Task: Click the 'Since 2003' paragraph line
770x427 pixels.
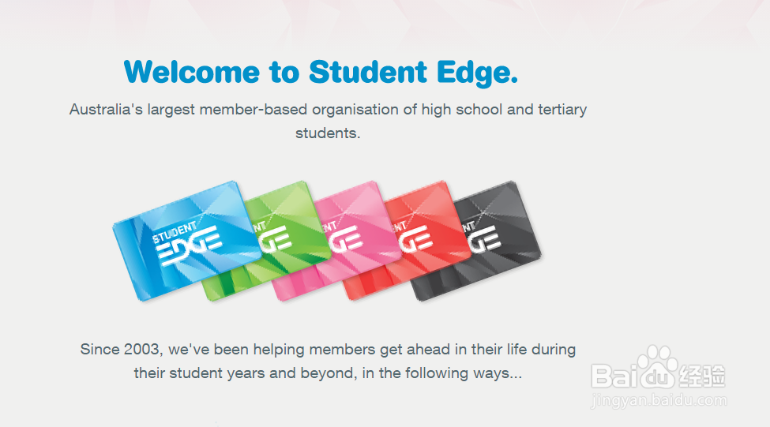Action: point(328,350)
